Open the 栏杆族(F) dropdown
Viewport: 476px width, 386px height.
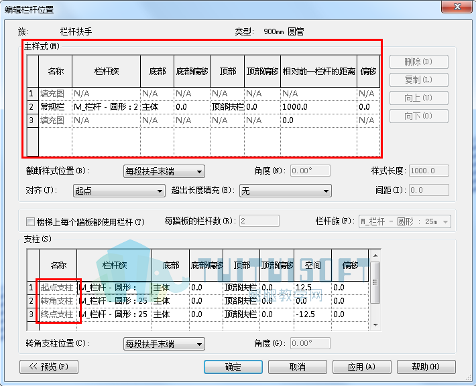pos(404,221)
